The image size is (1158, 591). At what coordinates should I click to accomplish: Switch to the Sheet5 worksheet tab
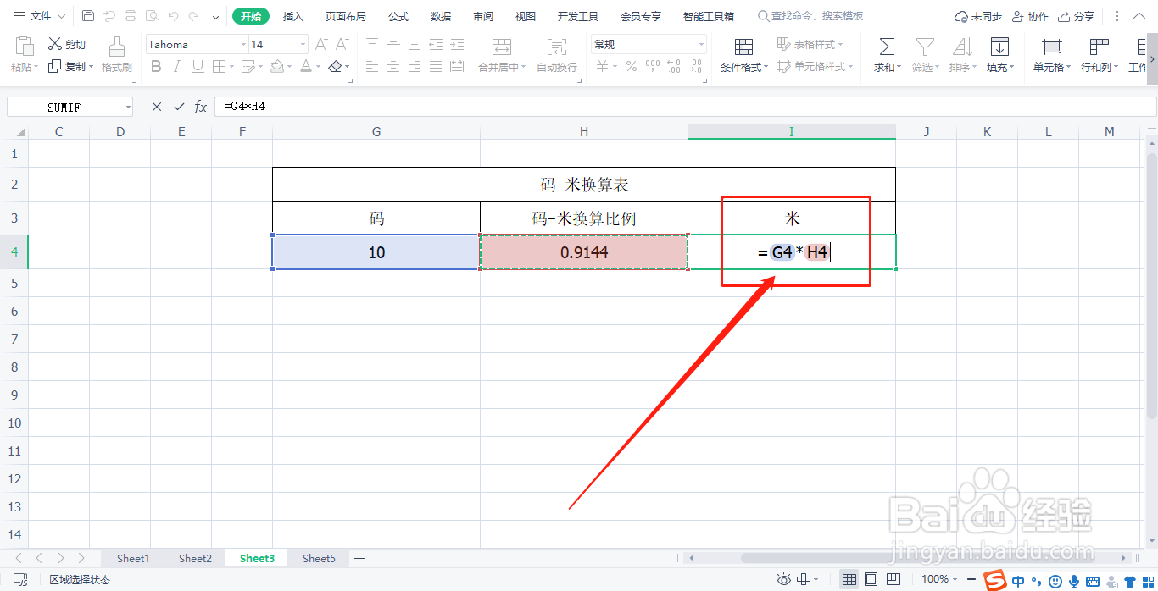(318, 558)
